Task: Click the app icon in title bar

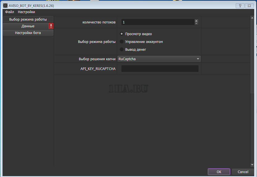Action: pos(5,6)
